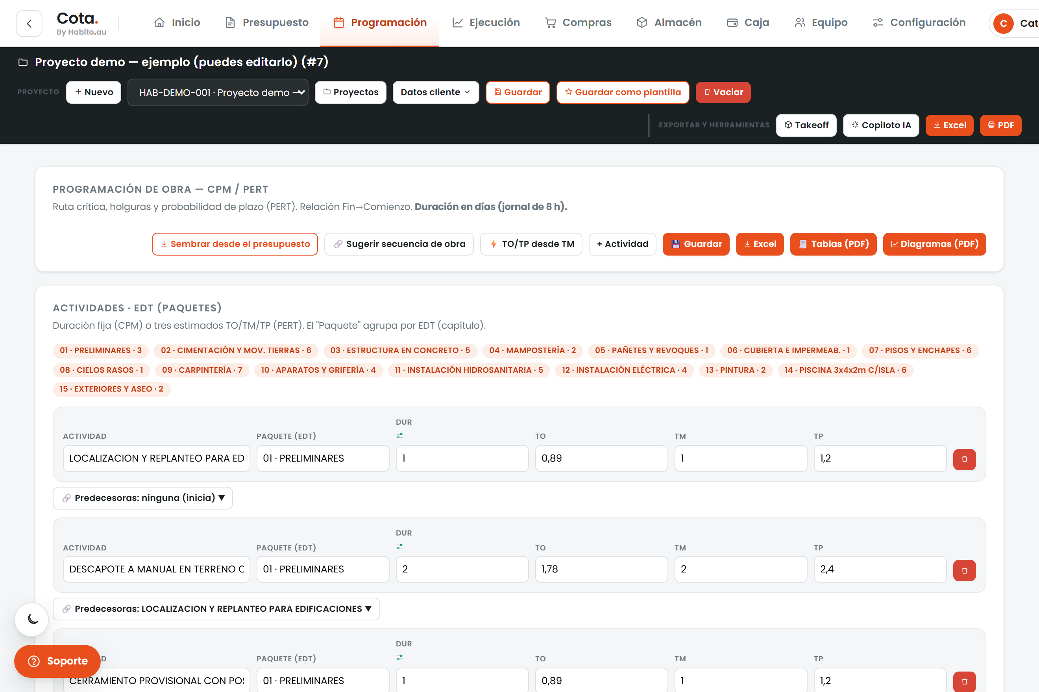Launch Copiloto IA

[x=881, y=125]
